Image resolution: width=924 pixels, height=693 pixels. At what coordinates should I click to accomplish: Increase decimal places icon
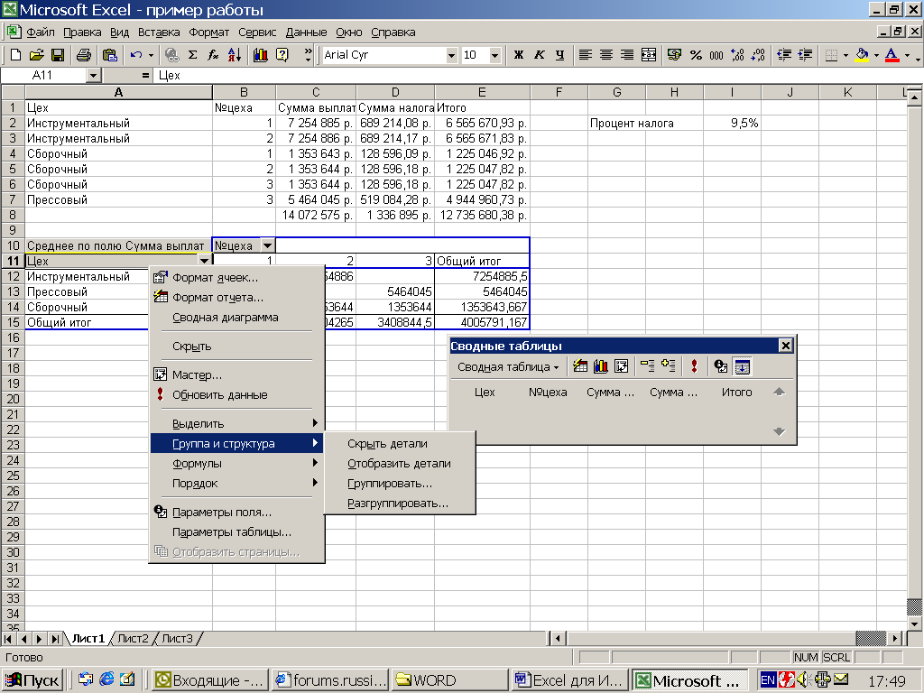click(737, 55)
